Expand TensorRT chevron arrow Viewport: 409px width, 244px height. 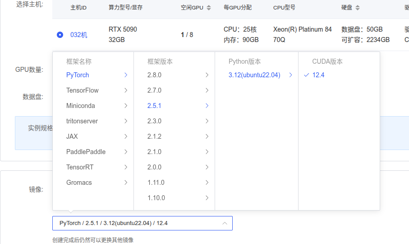[x=126, y=167]
